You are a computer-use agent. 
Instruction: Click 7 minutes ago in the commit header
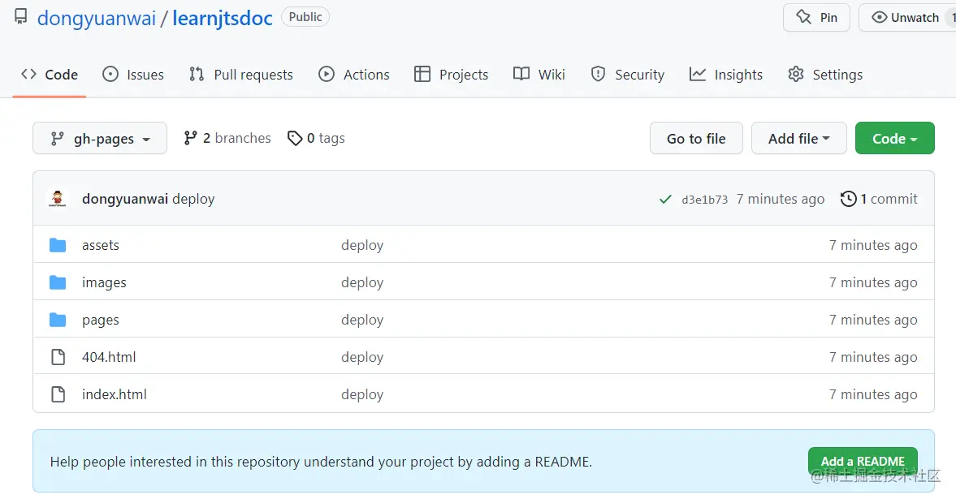point(781,199)
